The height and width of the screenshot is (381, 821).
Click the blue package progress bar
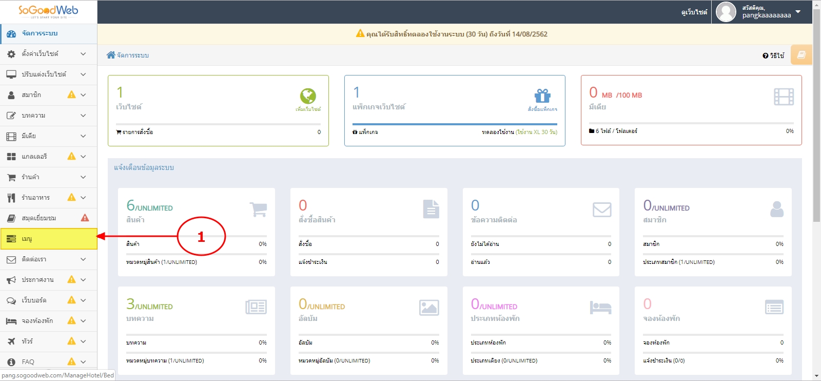[x=455, y=124]
